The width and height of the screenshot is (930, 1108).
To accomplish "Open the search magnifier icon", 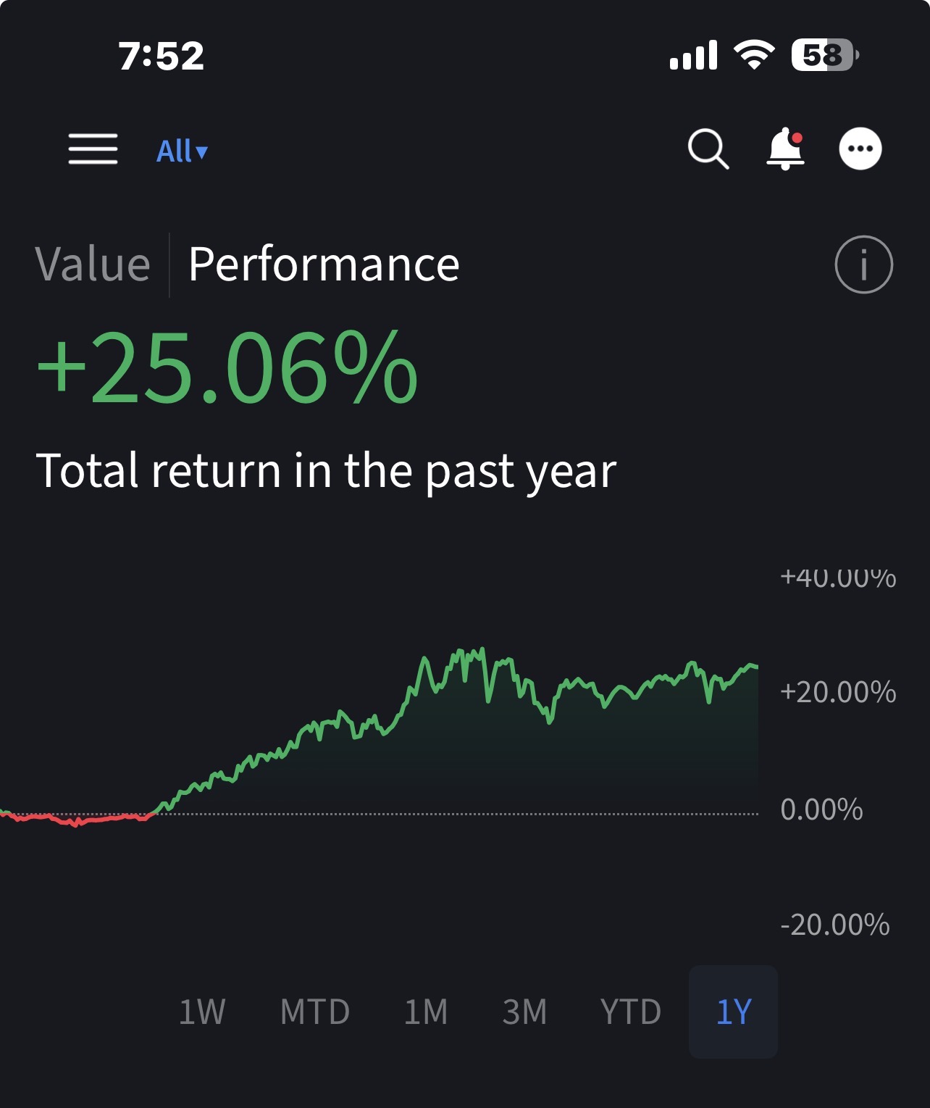I will click(708, 149).
